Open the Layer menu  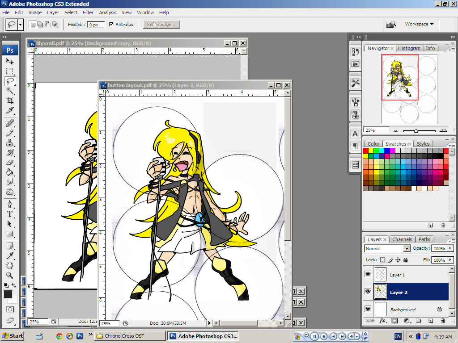53,13
